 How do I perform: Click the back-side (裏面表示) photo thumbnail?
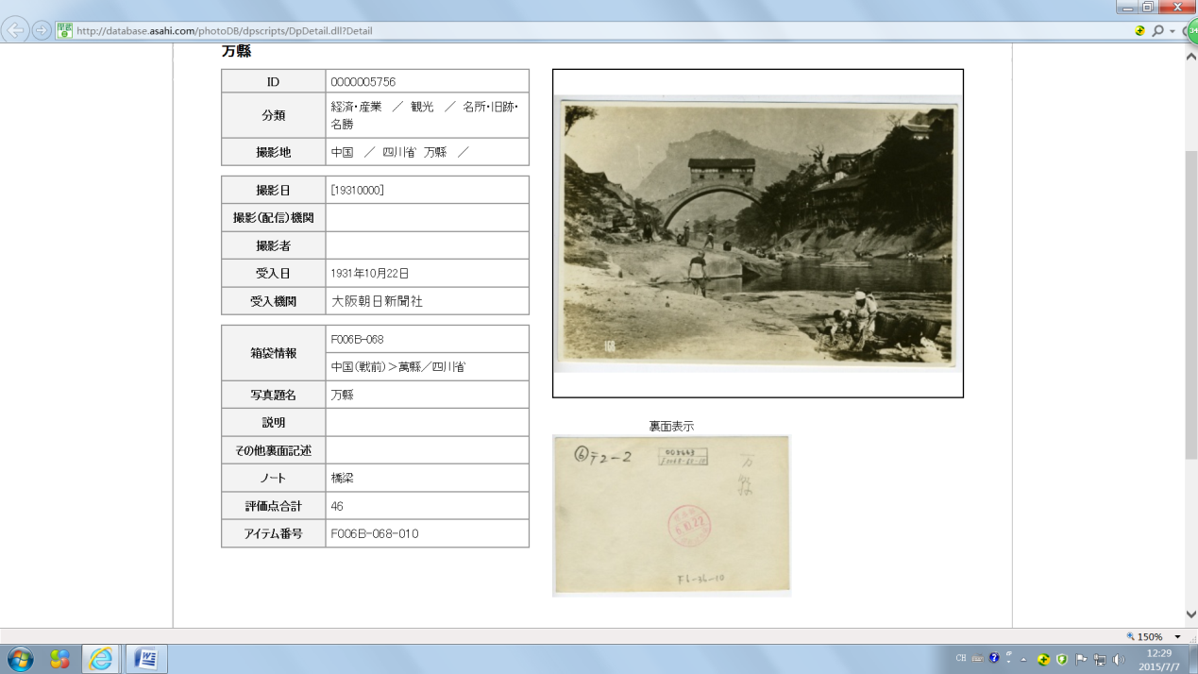coord(671,515)
